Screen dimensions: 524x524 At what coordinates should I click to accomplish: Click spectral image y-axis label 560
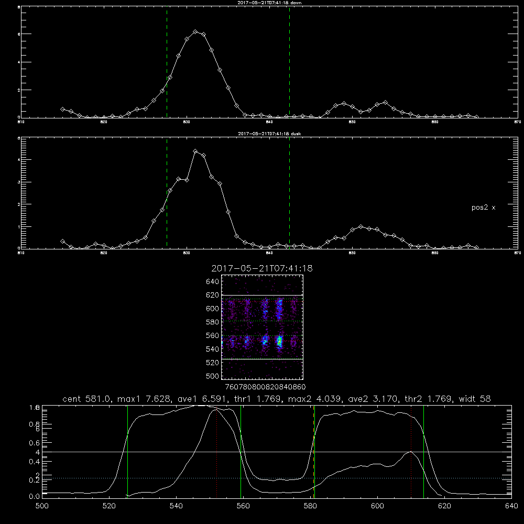213,335
